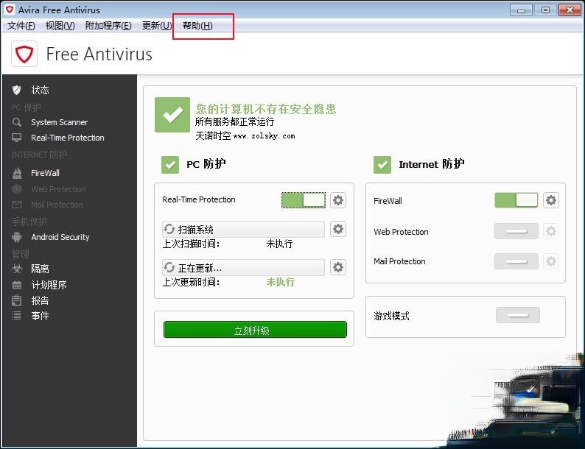Click the 隔离 quarantine biohazard icon
Image resolution: width=585 pixels, height=449 pixels.
[x=17, y=268]
